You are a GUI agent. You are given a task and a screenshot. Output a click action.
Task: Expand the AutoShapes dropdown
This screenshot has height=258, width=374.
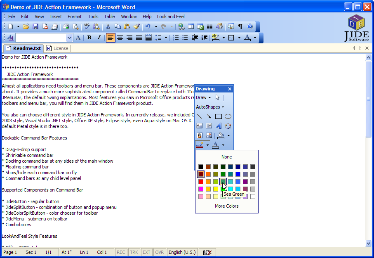click(x=210, y=107)
